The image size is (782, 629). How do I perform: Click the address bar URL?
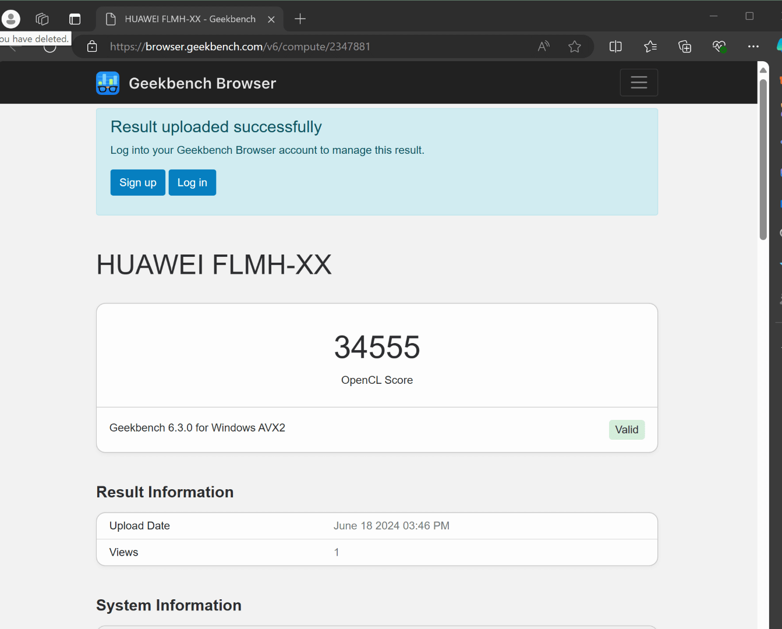point(240,47)
